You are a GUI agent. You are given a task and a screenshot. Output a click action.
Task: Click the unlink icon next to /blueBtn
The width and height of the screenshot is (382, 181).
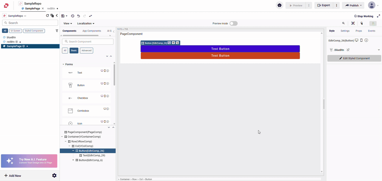pyautogui.click(x=348, y=50)
